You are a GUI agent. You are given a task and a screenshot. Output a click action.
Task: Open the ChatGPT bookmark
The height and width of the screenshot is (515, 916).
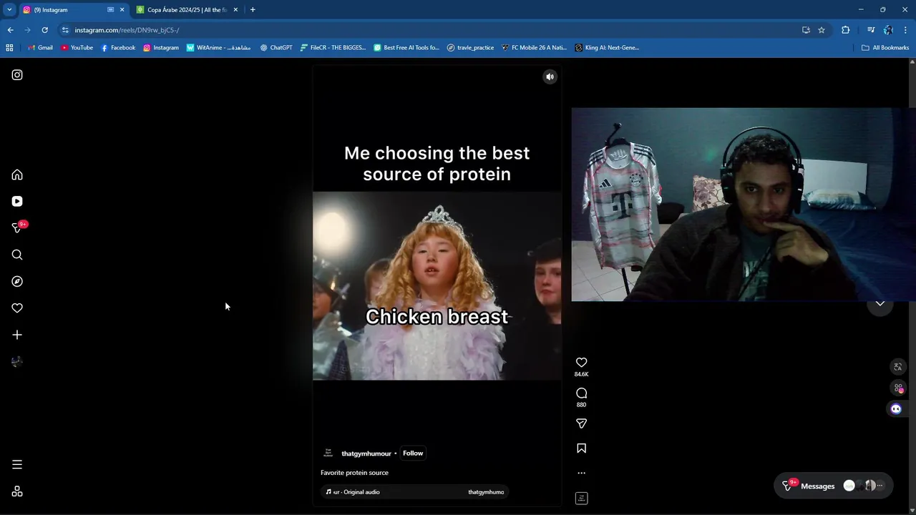click(276, 48)
